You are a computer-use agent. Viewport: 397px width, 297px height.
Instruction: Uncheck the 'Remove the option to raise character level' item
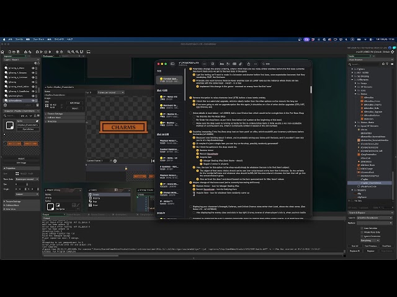pos(190,98)
